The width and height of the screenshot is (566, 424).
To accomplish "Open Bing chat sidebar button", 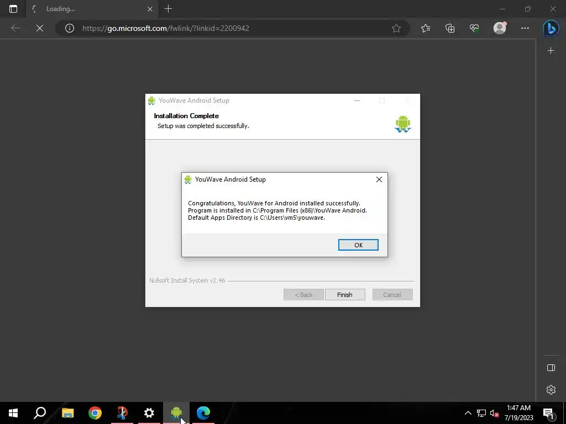I will point(551,28).
